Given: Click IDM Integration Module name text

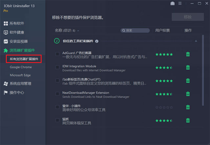Looking at the screenshot, I should pyautogui.click(x=79, y=66).
